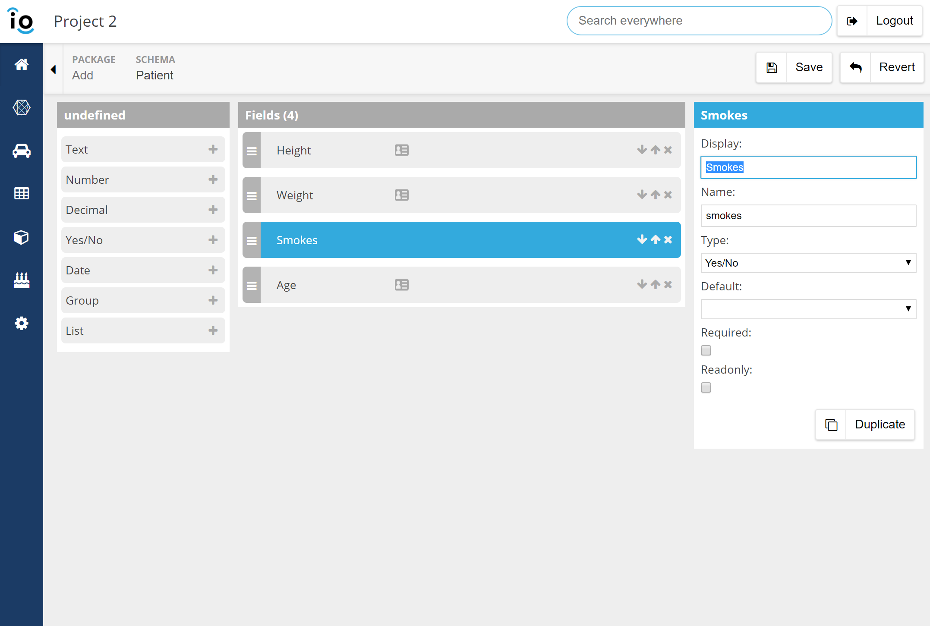Image resolution: width=930 pixels, height=626 pixels.
Task: Click the Height field type card icon
Action: tap(402, 150)
